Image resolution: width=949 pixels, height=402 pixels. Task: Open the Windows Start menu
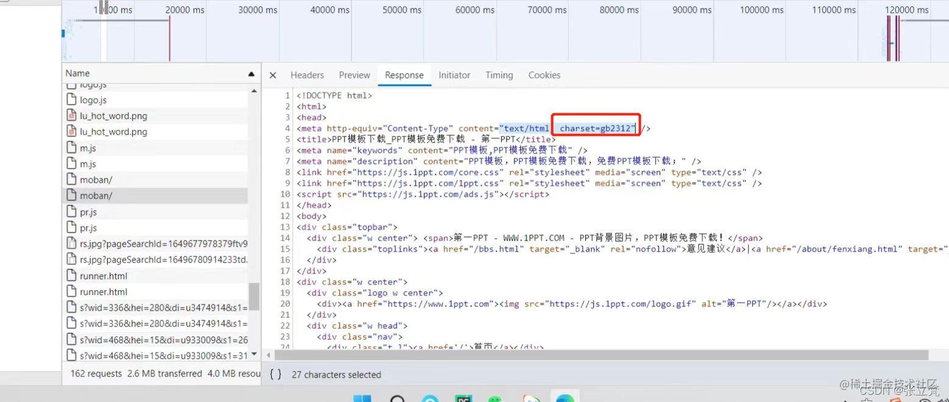click(x=362, y=399)
